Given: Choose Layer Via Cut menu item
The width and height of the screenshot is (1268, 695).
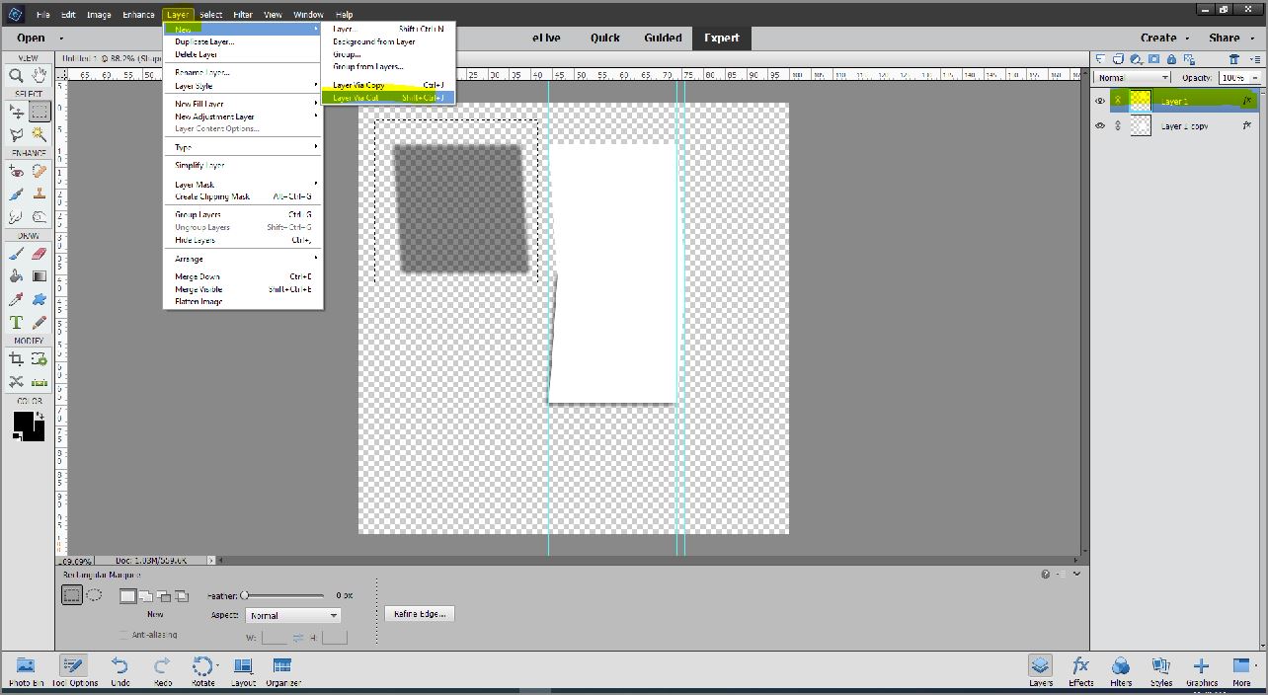Looking at the screenshot, I should coord(388,98).
